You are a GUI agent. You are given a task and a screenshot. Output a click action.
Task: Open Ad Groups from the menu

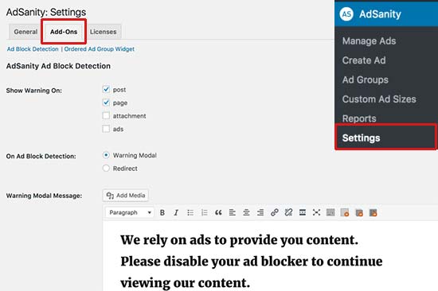365,80
